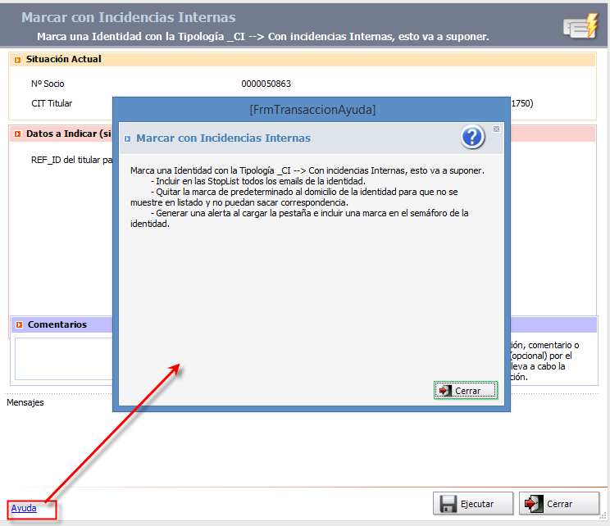Image resolution: width=610 pixels, height=526 pixels.
Task: Click the blue arrow beside help dialog title
Action: click(x=128, y=138)
